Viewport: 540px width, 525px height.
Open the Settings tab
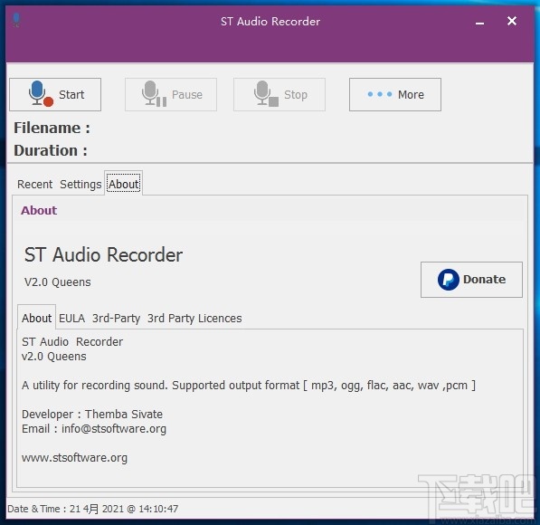81,184
